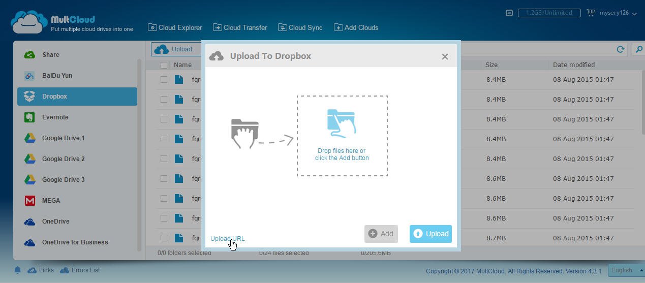
Task: Open the search magnifier icon
Action: click(x=639, y=49)
